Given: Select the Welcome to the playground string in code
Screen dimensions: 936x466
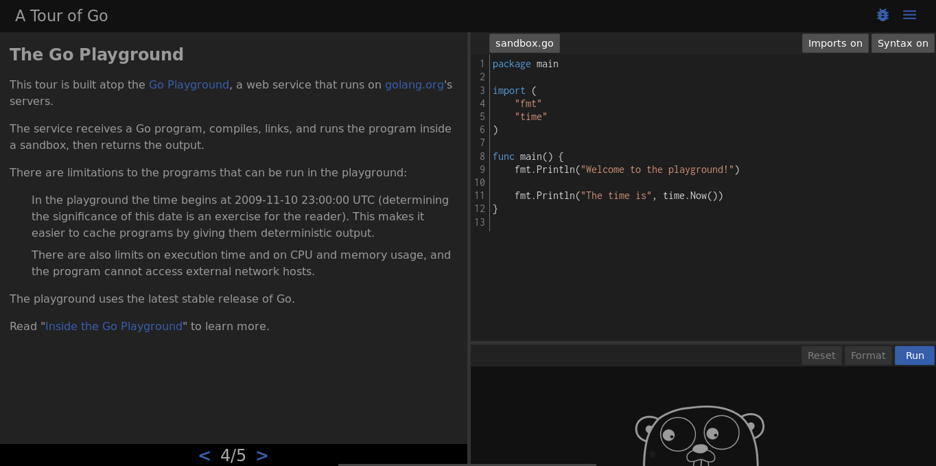Looking at the screenshot, I should (x=657, y=170).
